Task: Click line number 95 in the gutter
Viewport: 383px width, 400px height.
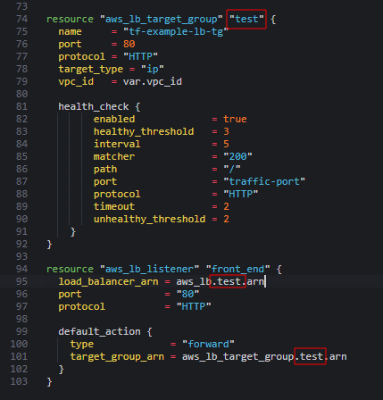Action: point(21,281)
